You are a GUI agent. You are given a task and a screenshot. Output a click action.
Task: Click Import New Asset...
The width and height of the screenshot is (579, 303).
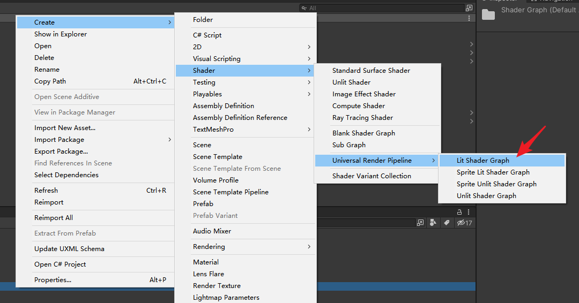point(95,128)
